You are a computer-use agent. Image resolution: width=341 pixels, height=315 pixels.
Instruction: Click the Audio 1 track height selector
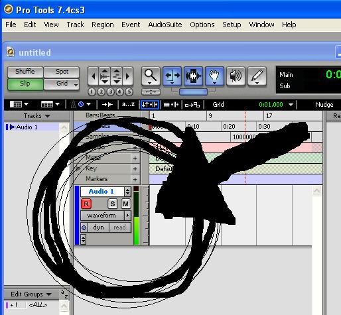pos(83,239)
